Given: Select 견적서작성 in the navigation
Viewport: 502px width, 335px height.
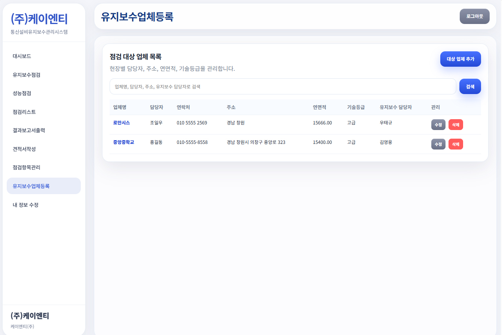Looking at the screenshot, I should pos(25,149).
